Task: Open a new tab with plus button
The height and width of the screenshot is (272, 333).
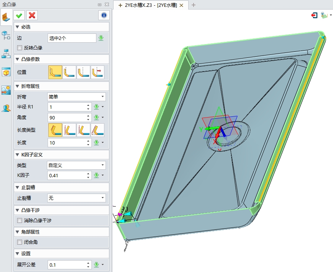Action: pyautogui.click(x=194, y=5)
